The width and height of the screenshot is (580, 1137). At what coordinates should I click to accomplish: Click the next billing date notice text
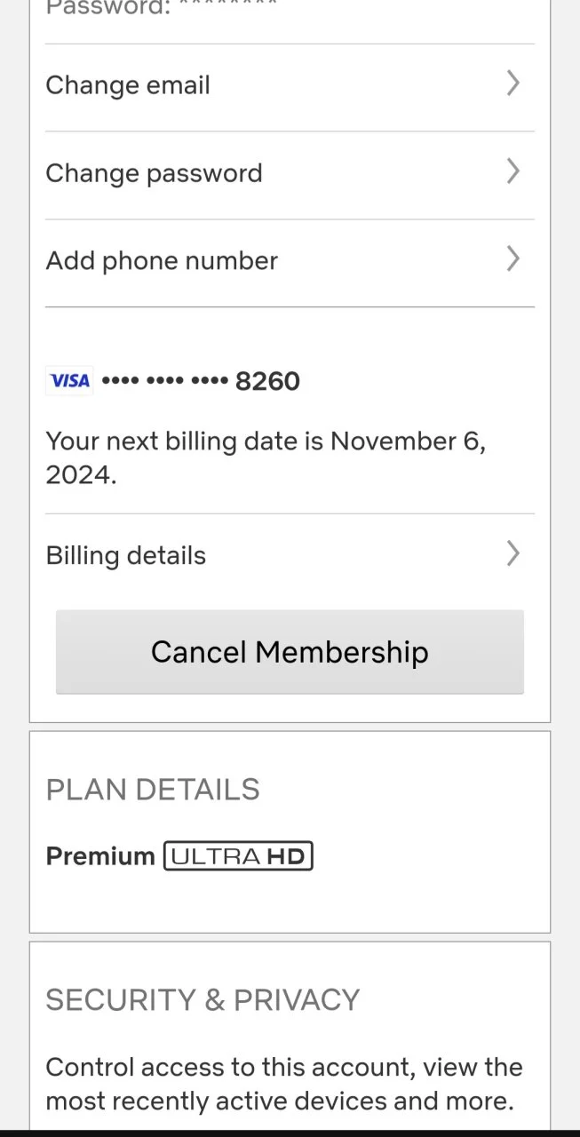266,458
